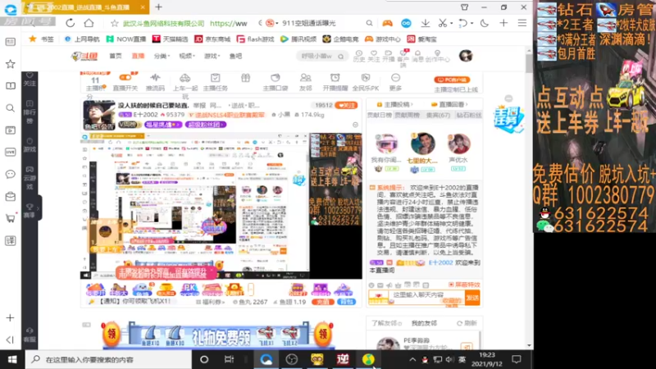Open the flash游戏 bookmark
Image resolution: width=656 pixels, height=369 pixels.
coord(255,39)
